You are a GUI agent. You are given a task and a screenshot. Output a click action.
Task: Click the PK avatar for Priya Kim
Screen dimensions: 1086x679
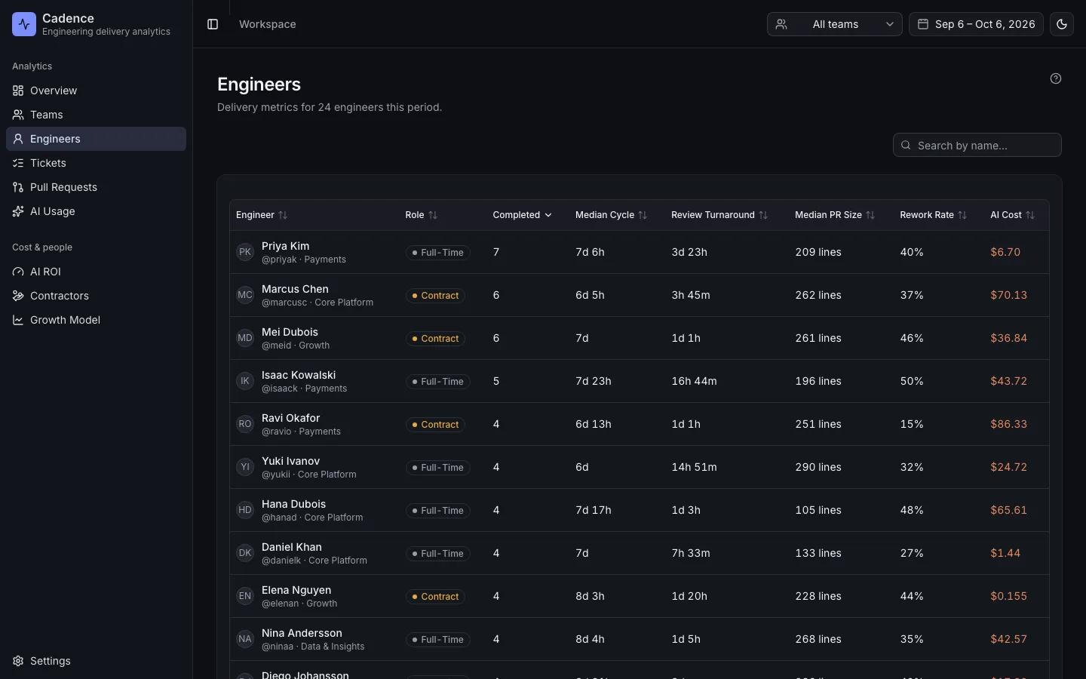coord(245,252)
